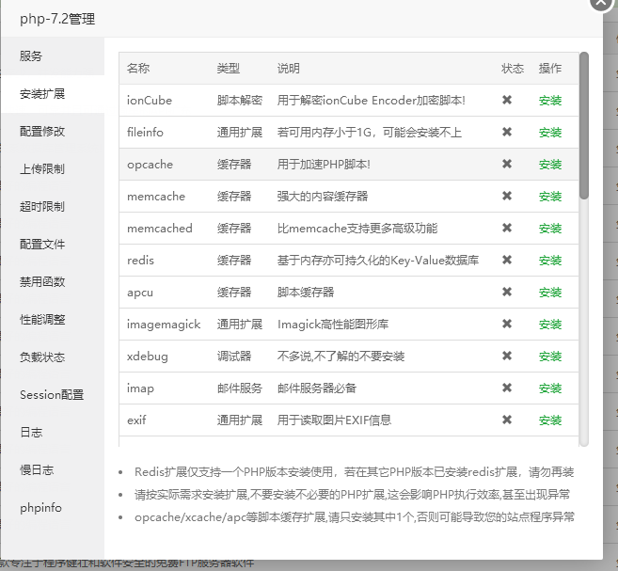
Task: Open 配置修改 in the sidebar
Action: coord(53,131)
